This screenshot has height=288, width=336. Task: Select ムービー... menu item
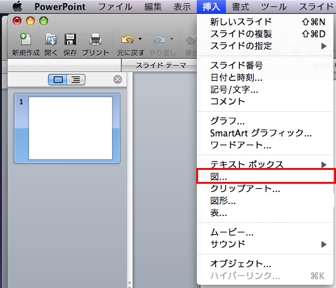pyautogui.click(x=265, y=232)
